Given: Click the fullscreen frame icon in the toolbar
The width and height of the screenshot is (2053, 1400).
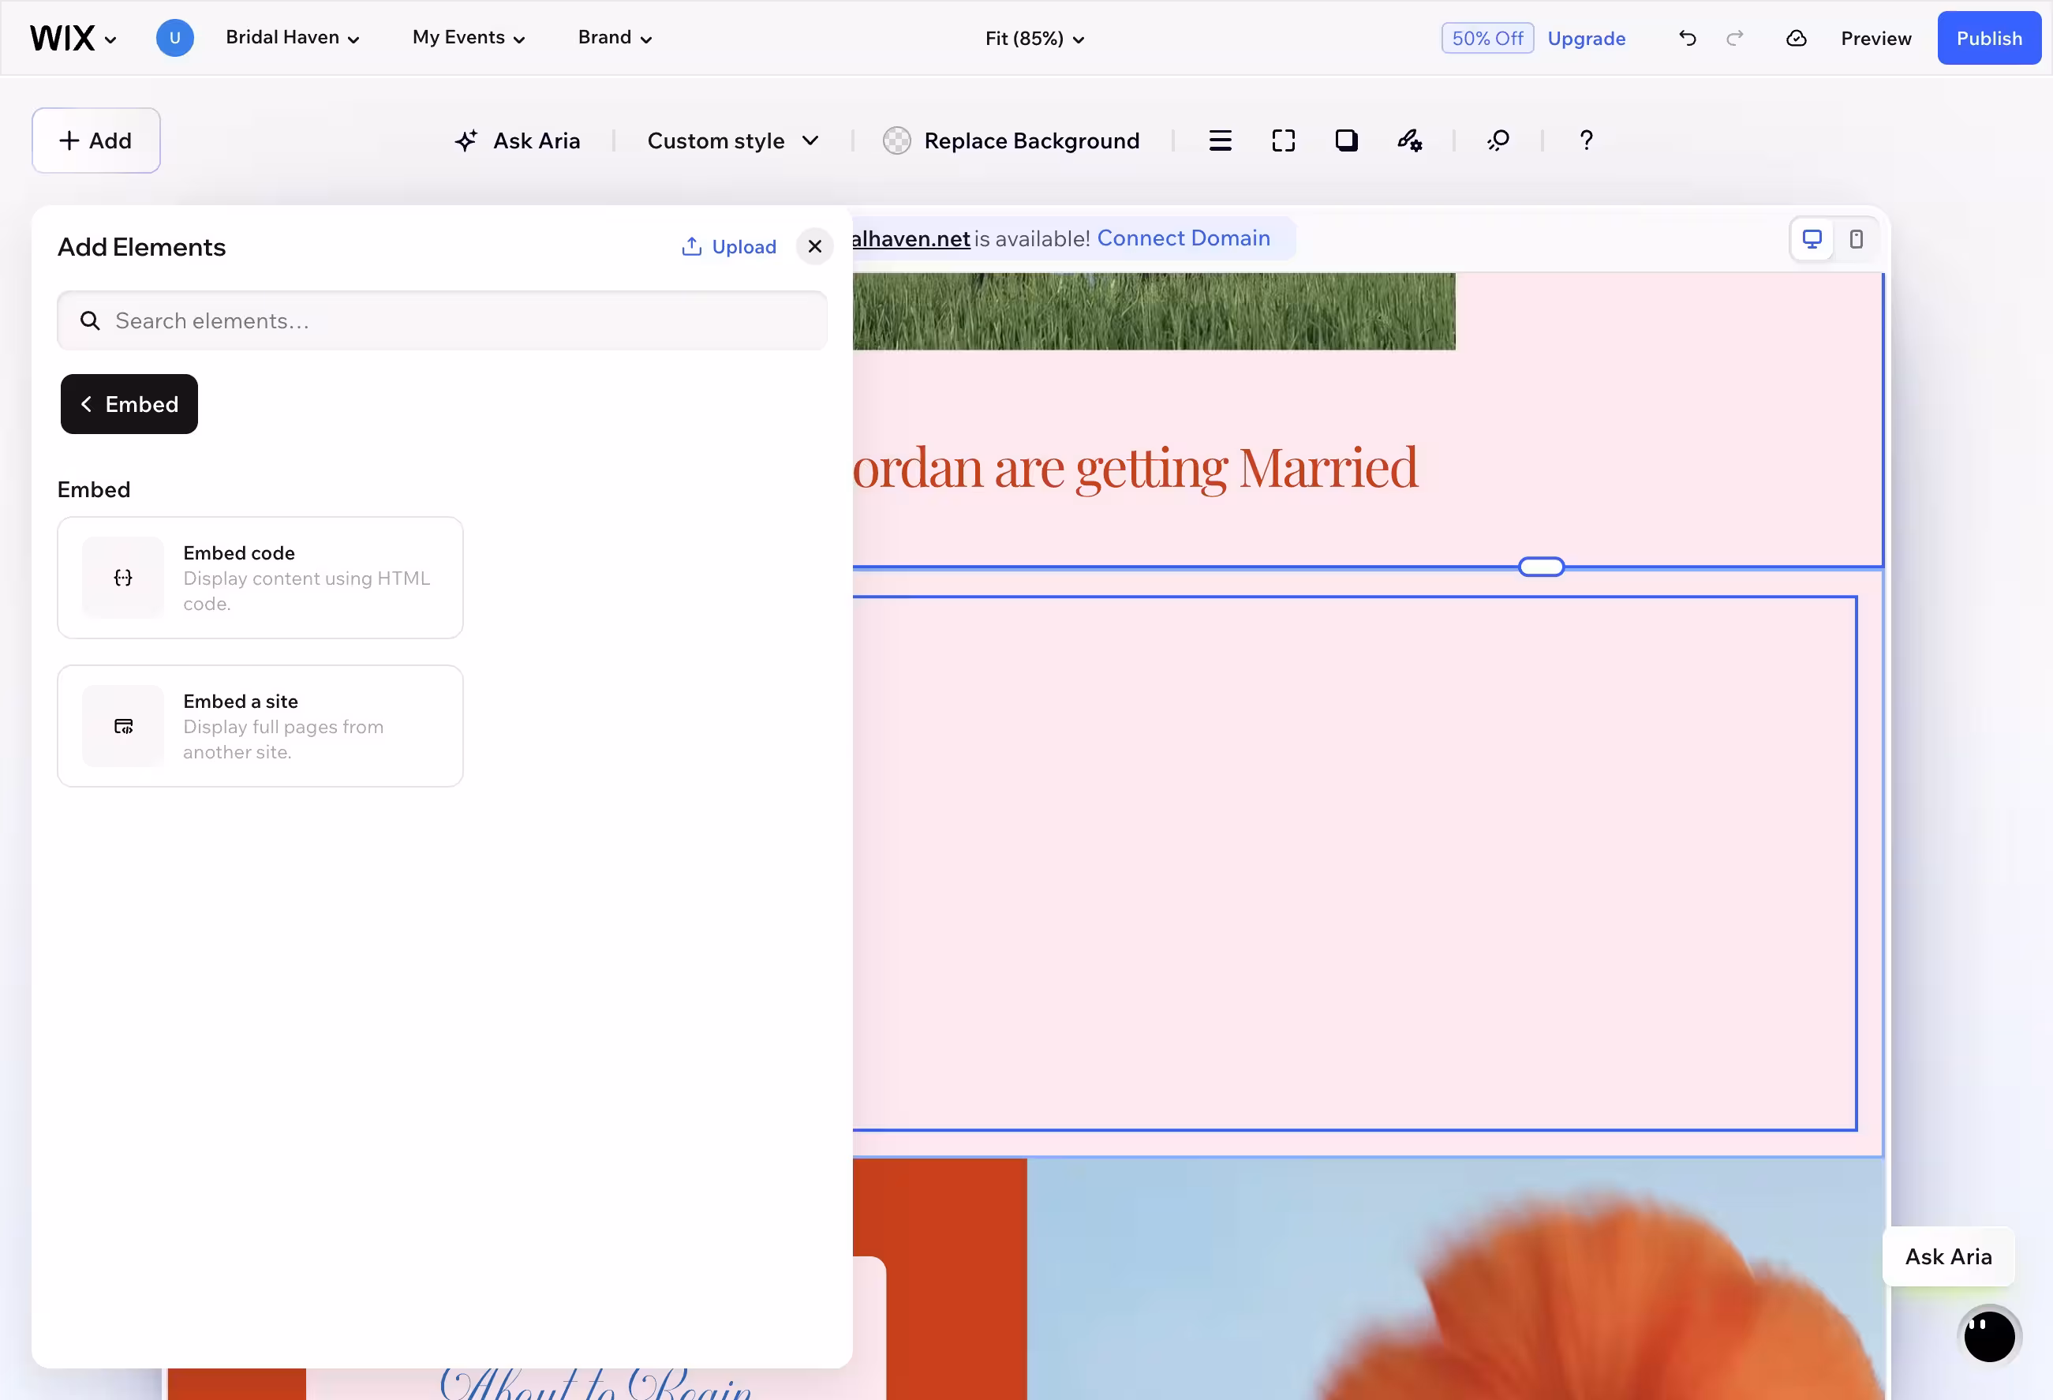Looking at the screenshot, I should [x=1283, y=140].
